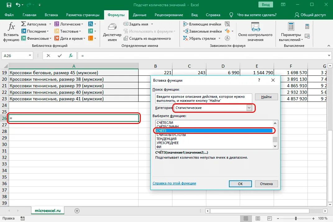Screen dimensions: 333x222
Task: Open Date and Time functions icon
Action: [x=57, y=38]
